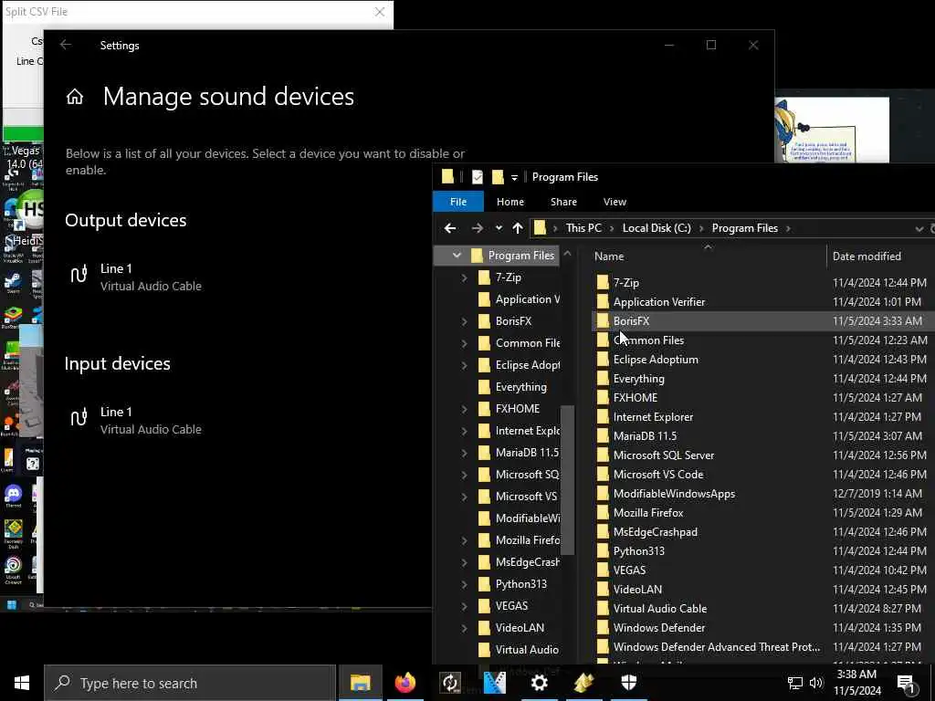Click the network tray icon
Screen dimensions: 935x701
point(795,683)
